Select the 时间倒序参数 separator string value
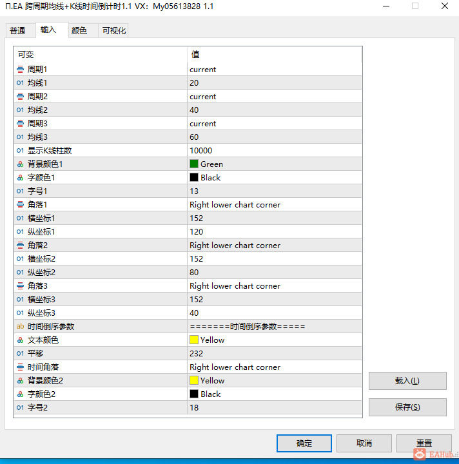The height and width of the screenshot is (464, 459). (x=275, y=327)
